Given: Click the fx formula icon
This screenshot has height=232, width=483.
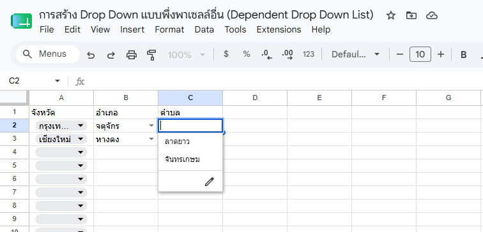Looking at the screenshot, I should click(x=80, y=81).
